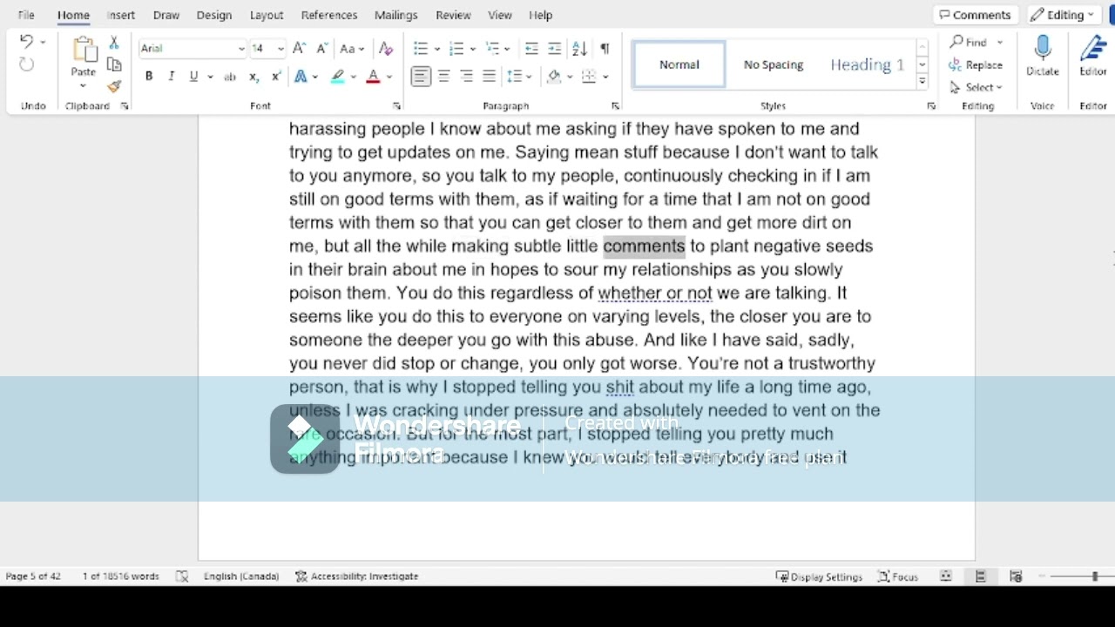Apply the Normal style
The image size is (1115, 627).
coord(679,64)
